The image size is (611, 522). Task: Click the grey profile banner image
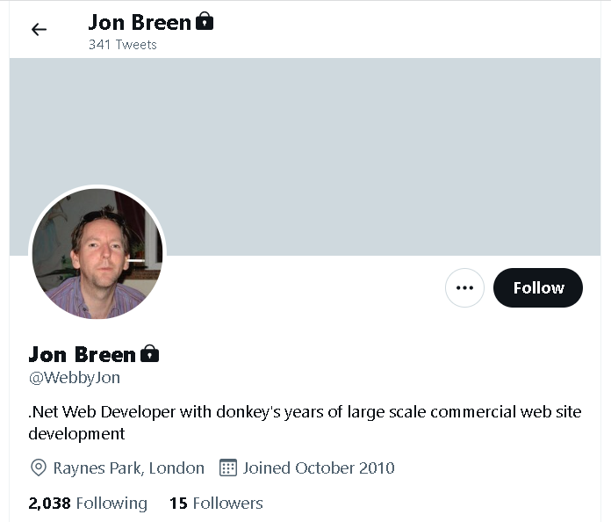[x=351, y=149]
